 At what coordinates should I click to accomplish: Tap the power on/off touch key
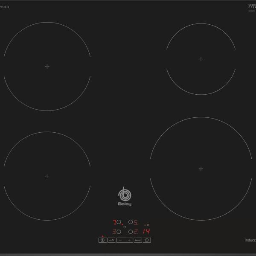pyautogui.click(x=102, y=240)
